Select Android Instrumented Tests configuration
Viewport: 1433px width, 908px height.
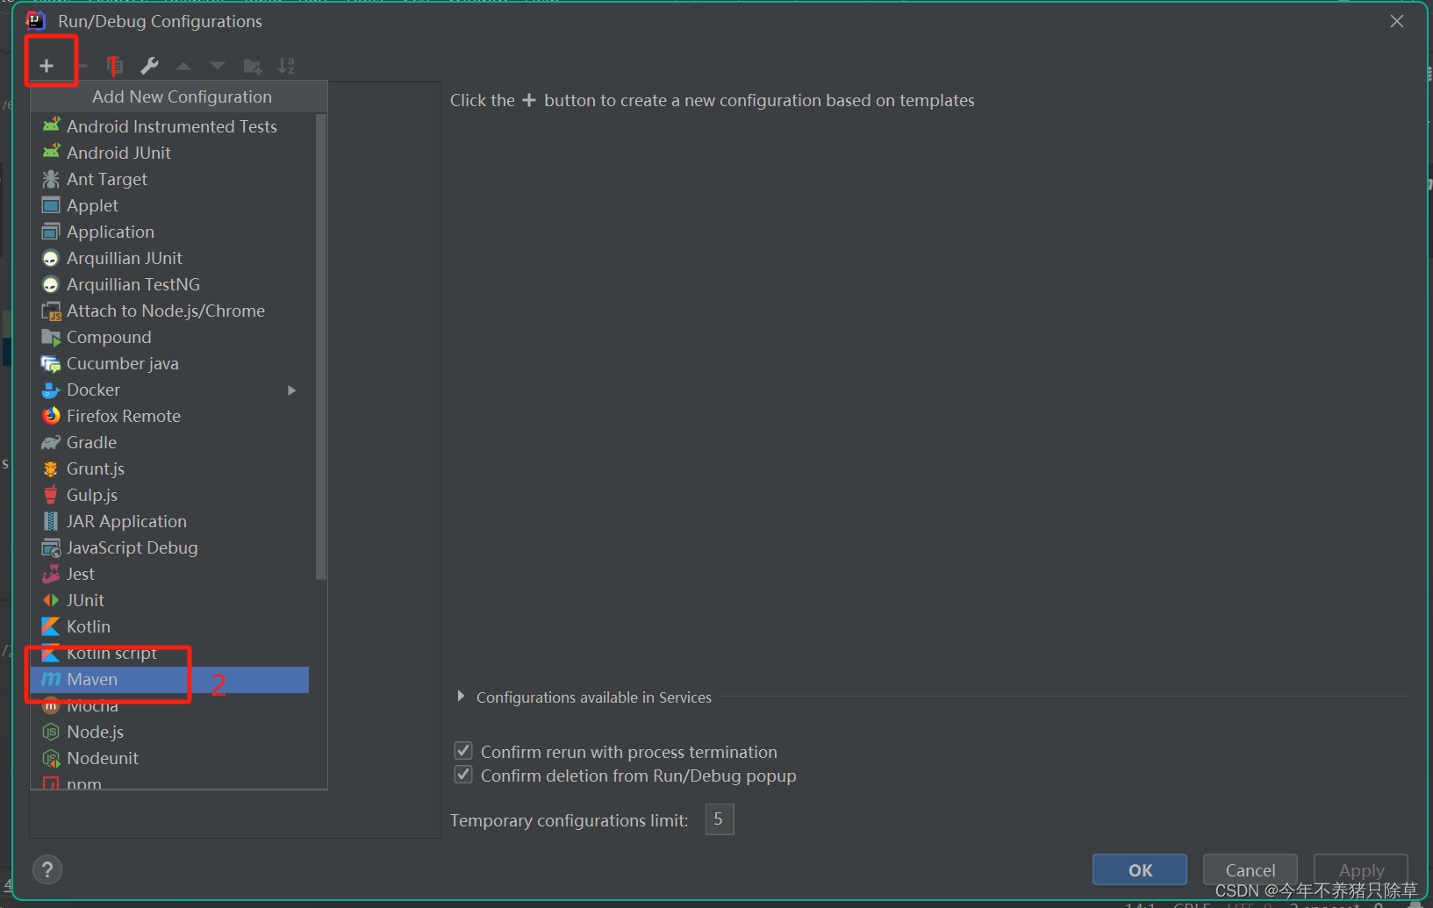click(170, 126)
